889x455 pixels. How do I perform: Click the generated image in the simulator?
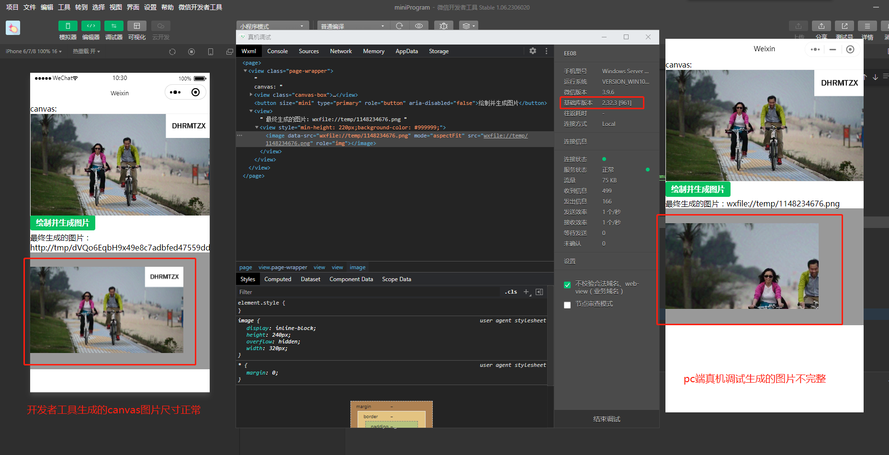coord(107,310)
